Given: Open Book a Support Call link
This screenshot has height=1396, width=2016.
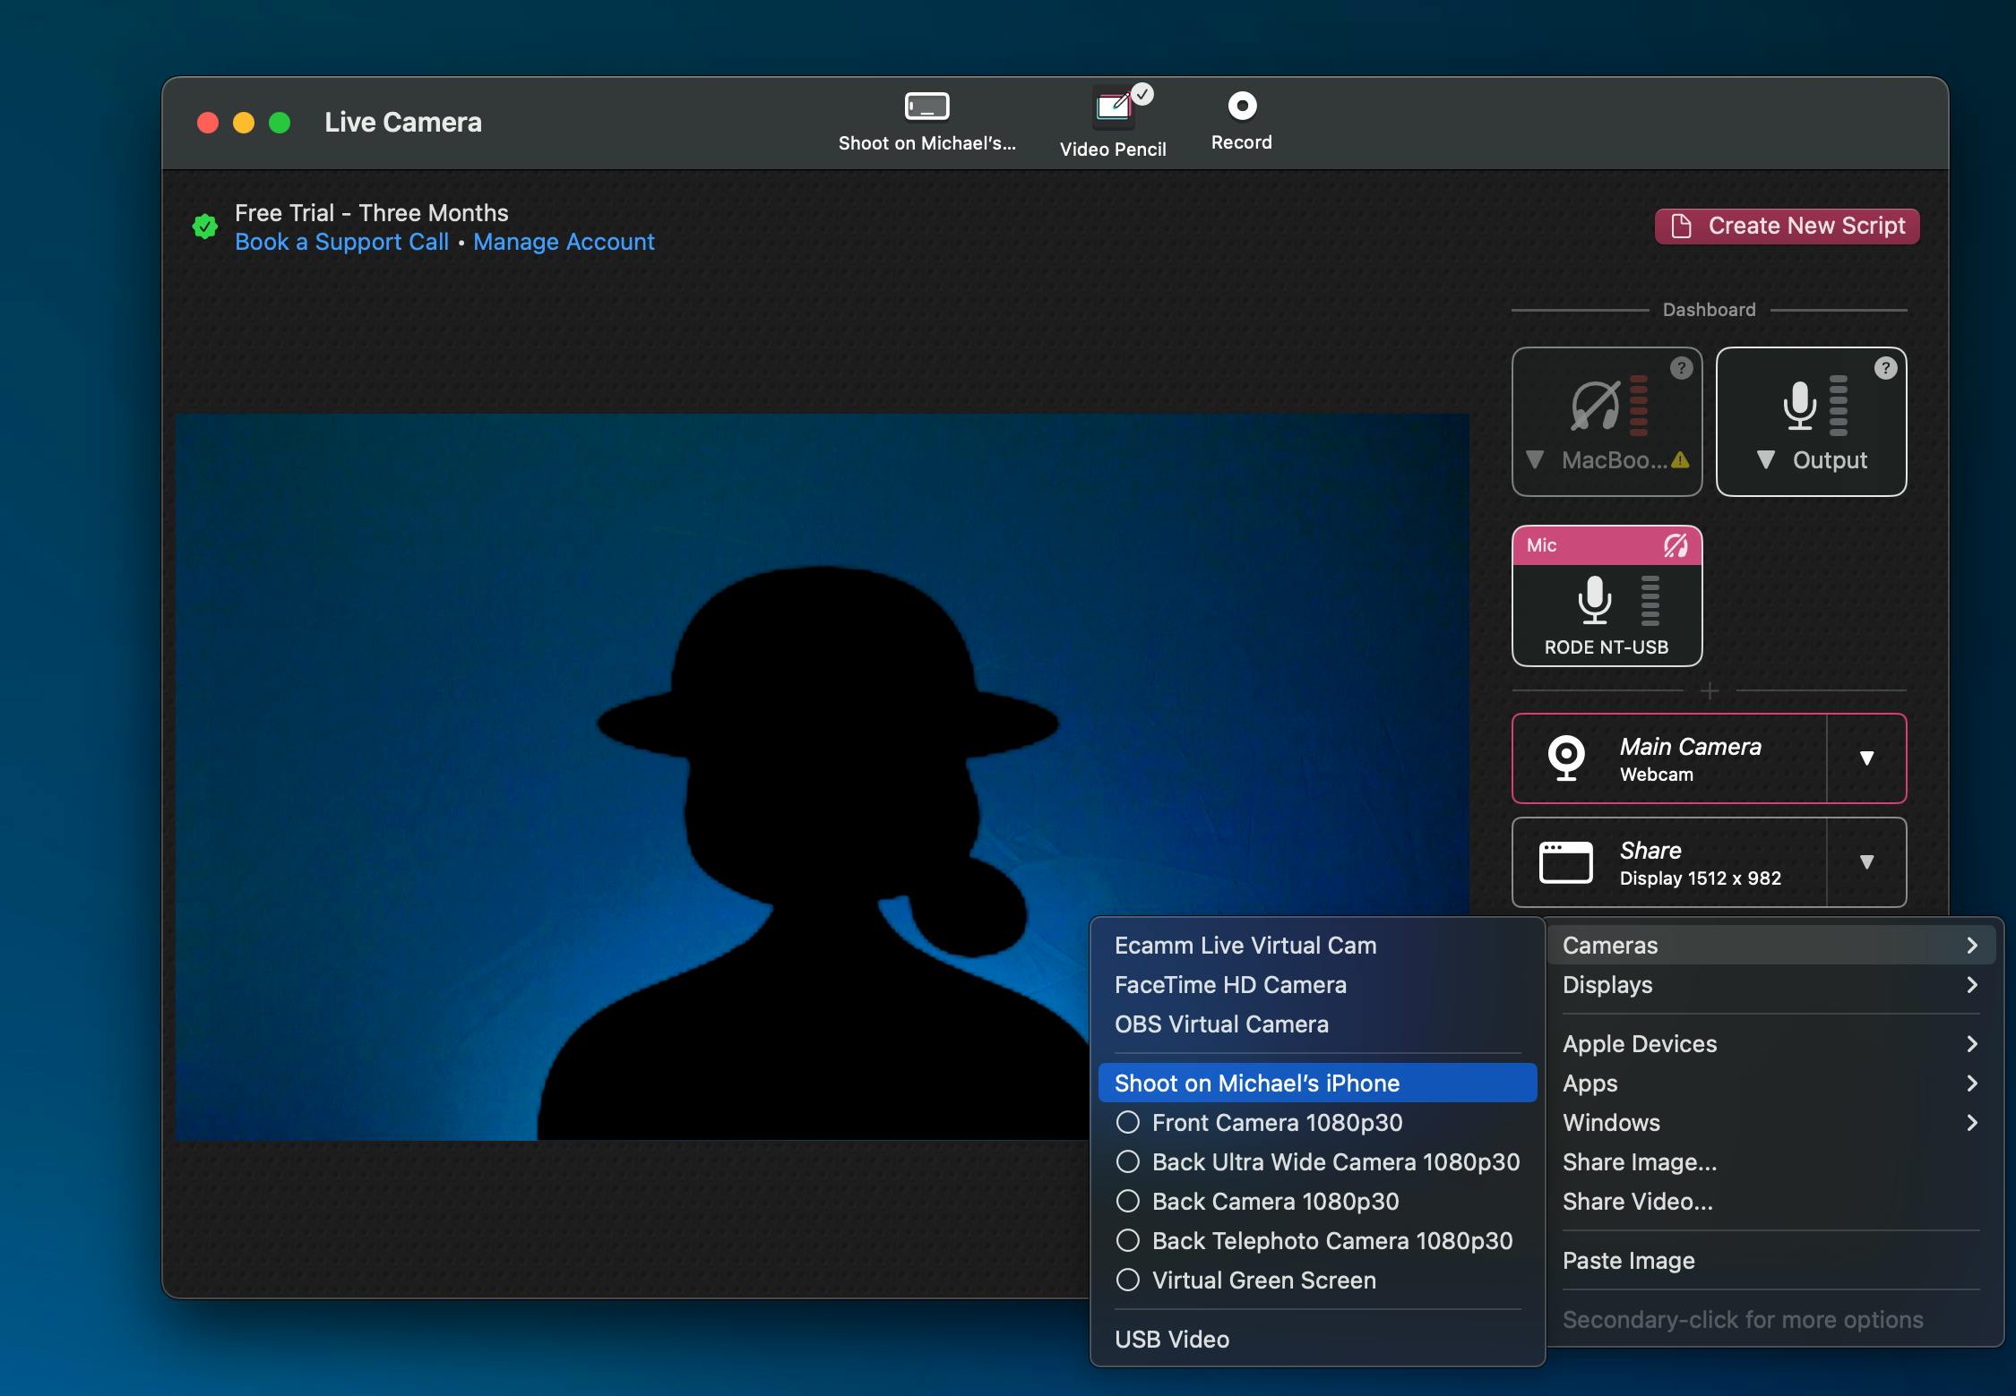Looking at the screenshot, I should 341,242.
